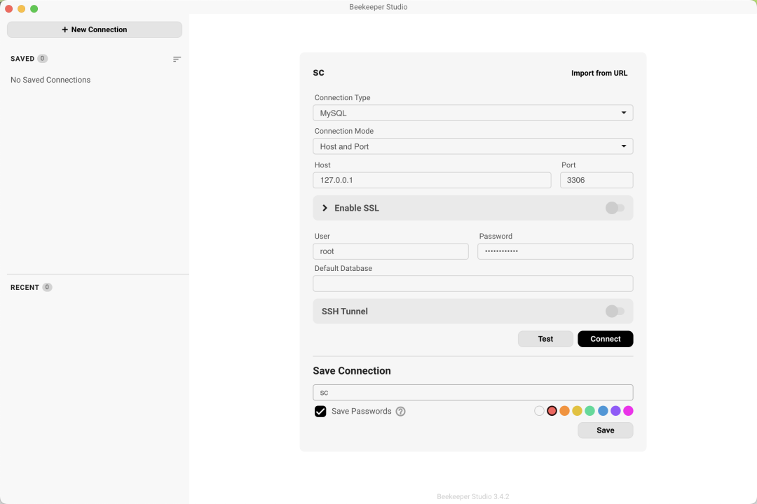Click the Save Passwords label text
Viewport: 757px width, 504px height.
[362, 412]
